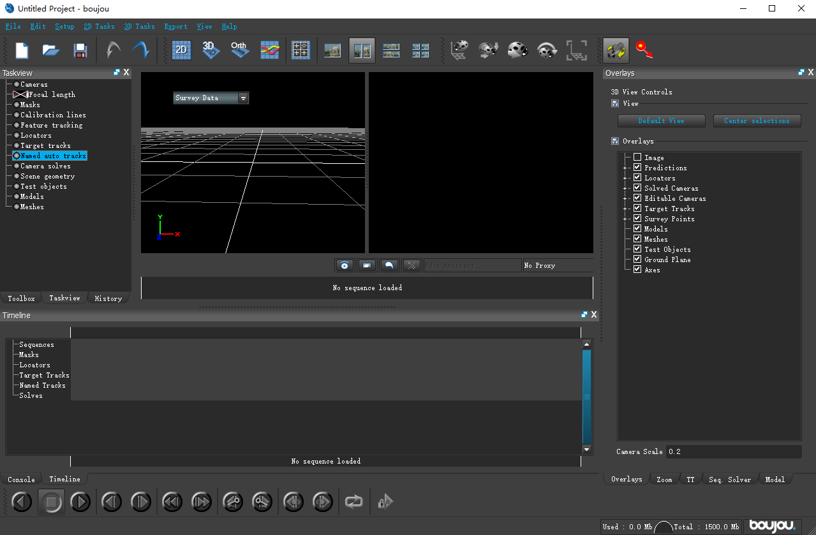Expand the Solved Cameras overlay node
This screenshot has width=816, height=535.
[625, 188]
